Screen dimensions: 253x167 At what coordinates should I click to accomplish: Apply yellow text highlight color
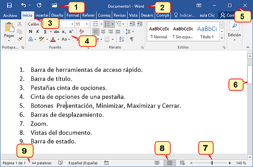tap(42, 39)
